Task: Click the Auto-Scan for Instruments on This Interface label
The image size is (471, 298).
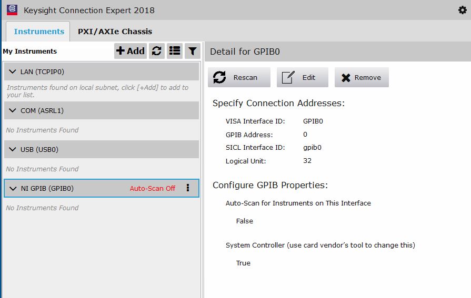Action: (298, 203)
